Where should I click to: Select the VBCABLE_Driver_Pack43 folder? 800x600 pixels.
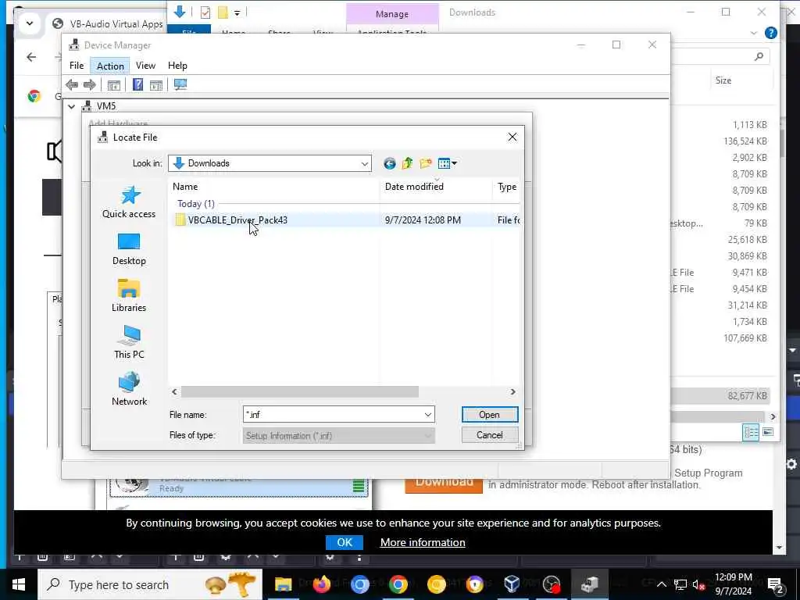click(344, 220)
